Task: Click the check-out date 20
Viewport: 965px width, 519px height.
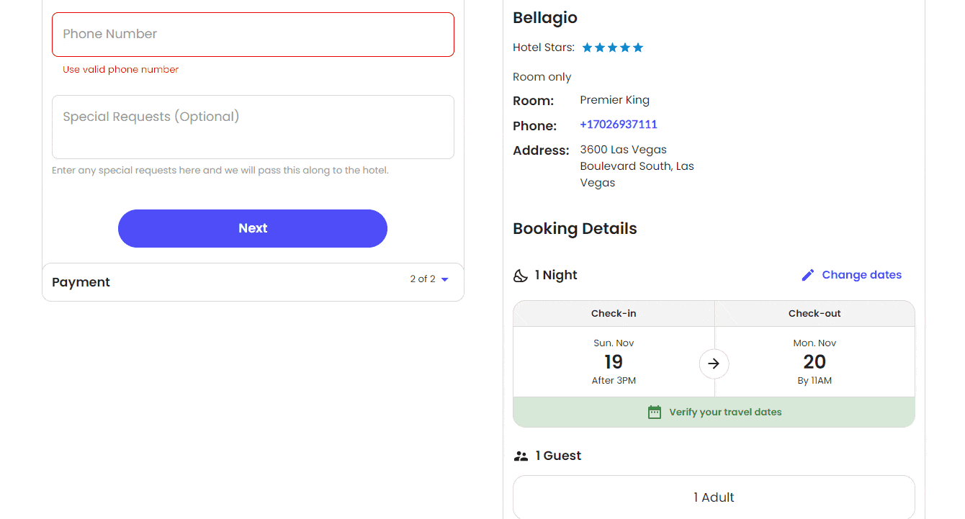Action: [814, 361]
